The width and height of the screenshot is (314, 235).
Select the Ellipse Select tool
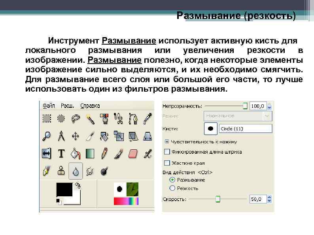[x=61, y=118]
